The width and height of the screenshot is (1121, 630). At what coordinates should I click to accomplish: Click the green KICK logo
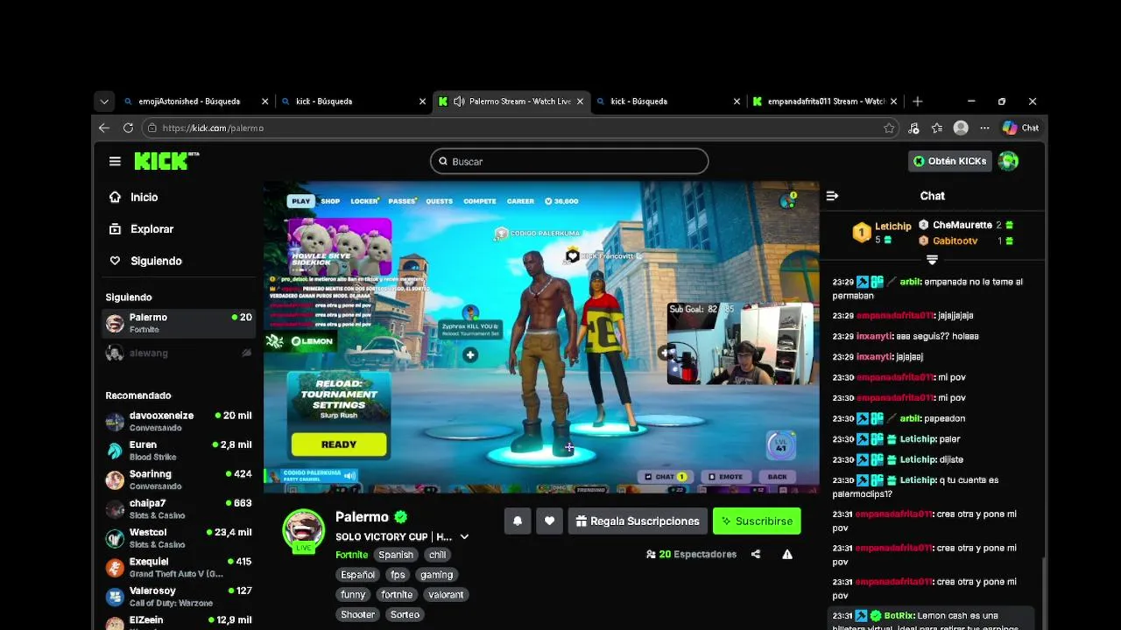[x=166, y=161]
